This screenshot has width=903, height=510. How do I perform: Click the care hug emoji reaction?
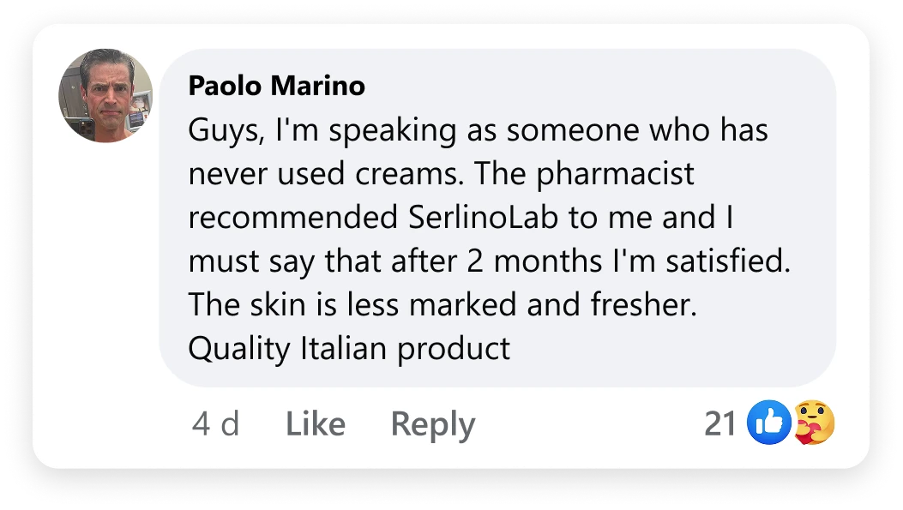coord(813,423)
